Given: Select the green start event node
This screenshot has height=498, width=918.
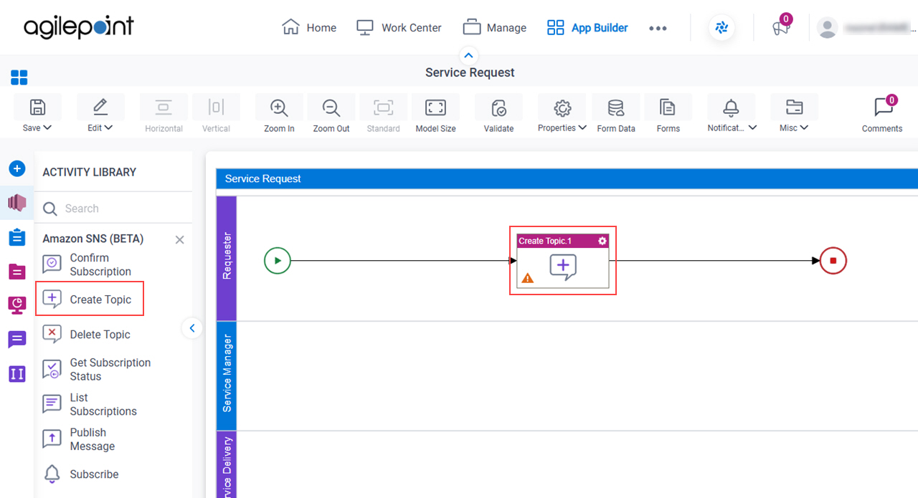Looking at the screenshot, I should [x=278, y=261].
